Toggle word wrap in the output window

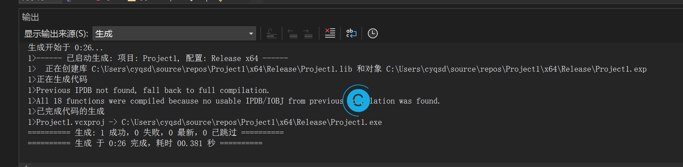click(351, 33)
